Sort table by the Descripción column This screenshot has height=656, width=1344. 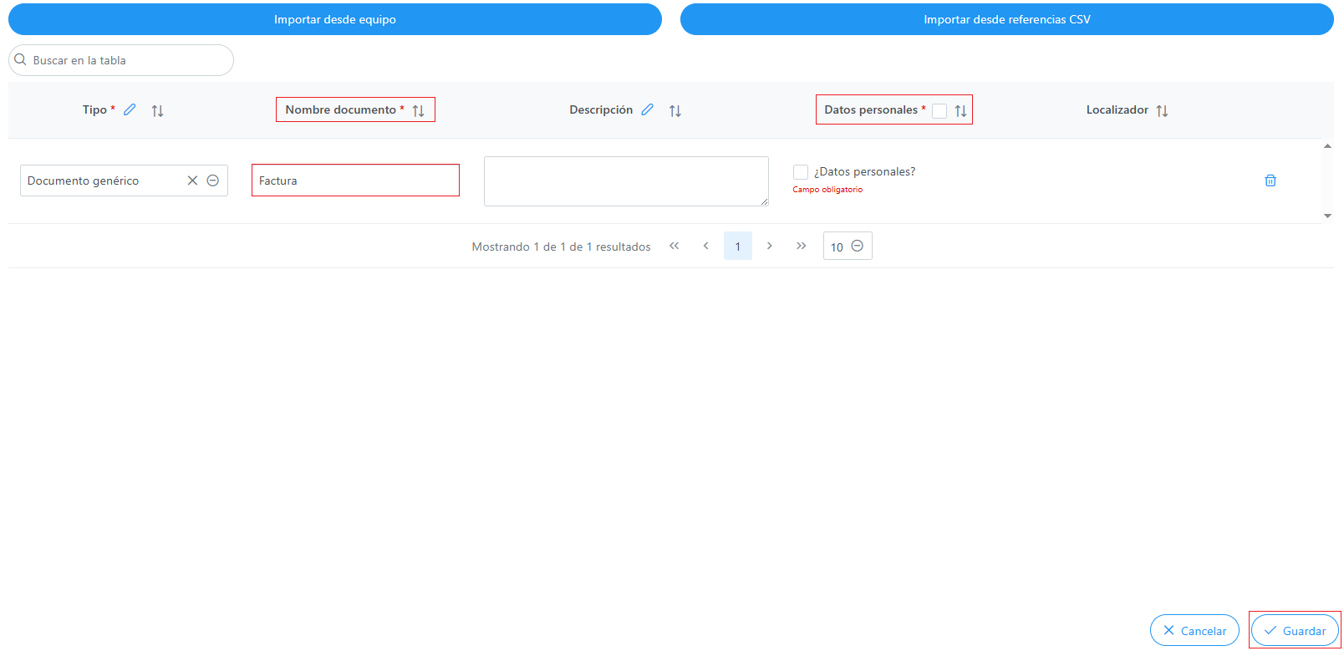[675, 110]
